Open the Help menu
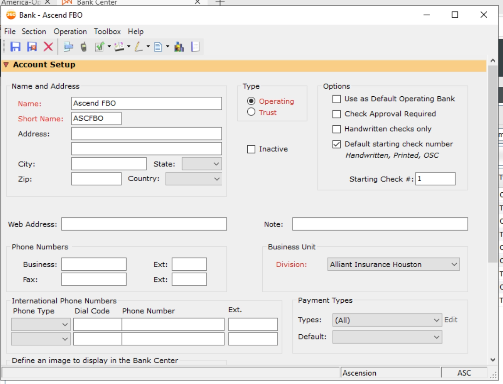This screenshot has height=384, width=503. pos(135,31)
